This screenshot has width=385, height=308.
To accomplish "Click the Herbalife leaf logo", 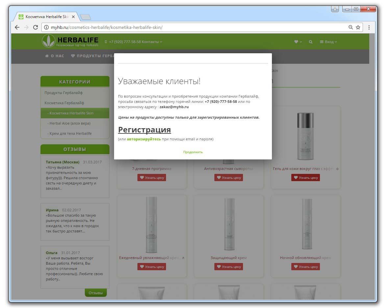I will (49, 41).
